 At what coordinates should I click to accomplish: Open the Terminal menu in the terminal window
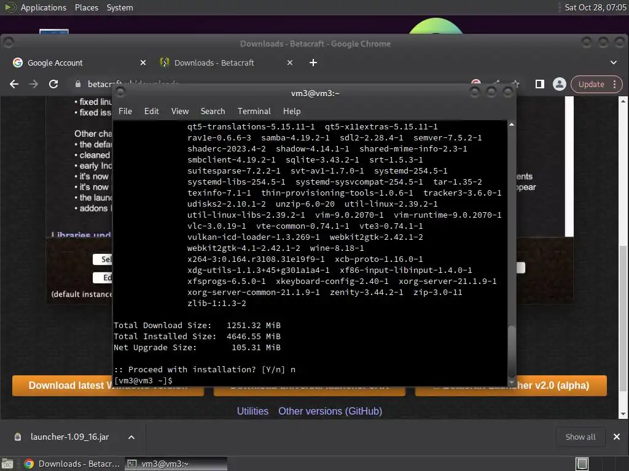click(x=254, y=112)
